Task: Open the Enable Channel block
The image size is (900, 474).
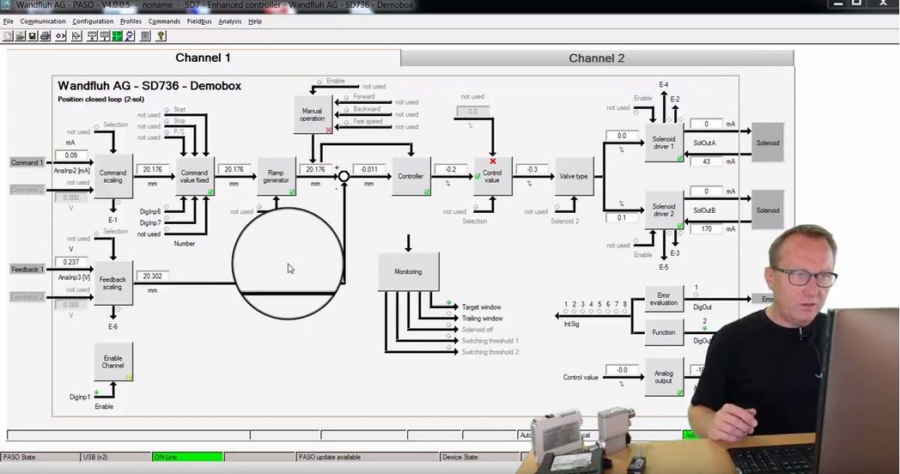Action: (113, 362)
